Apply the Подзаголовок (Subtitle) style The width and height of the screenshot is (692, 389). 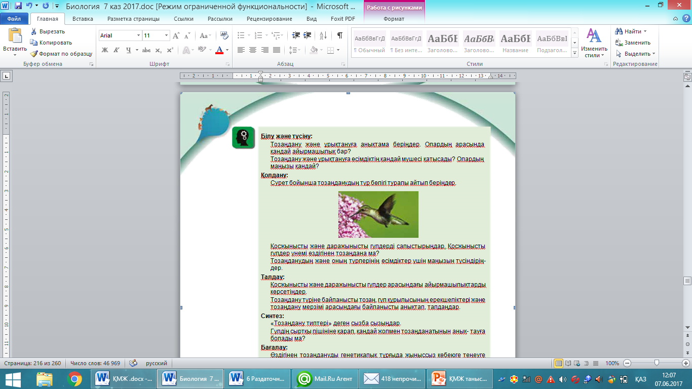pyautogui.click(x=552, y=43)
